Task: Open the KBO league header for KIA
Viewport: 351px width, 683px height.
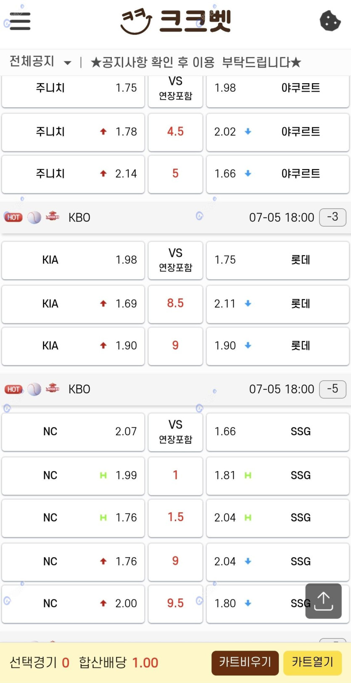Action: pyautogui.click(x=79, y=217)
